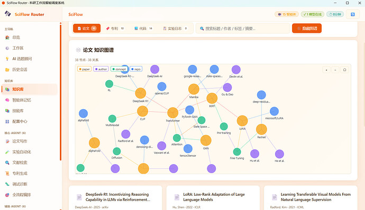
Task: Toggle the paper legend filter
Action: coord(84,69)
